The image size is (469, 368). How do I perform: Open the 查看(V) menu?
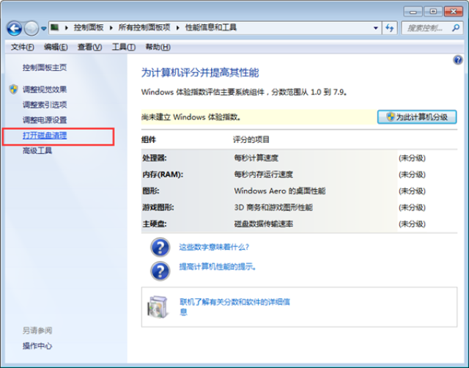pyautogui.click(x=89, y=47)
